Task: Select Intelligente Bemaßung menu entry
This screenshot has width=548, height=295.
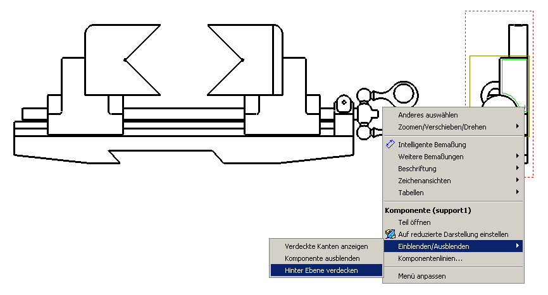Action: [x=453, y=145]
